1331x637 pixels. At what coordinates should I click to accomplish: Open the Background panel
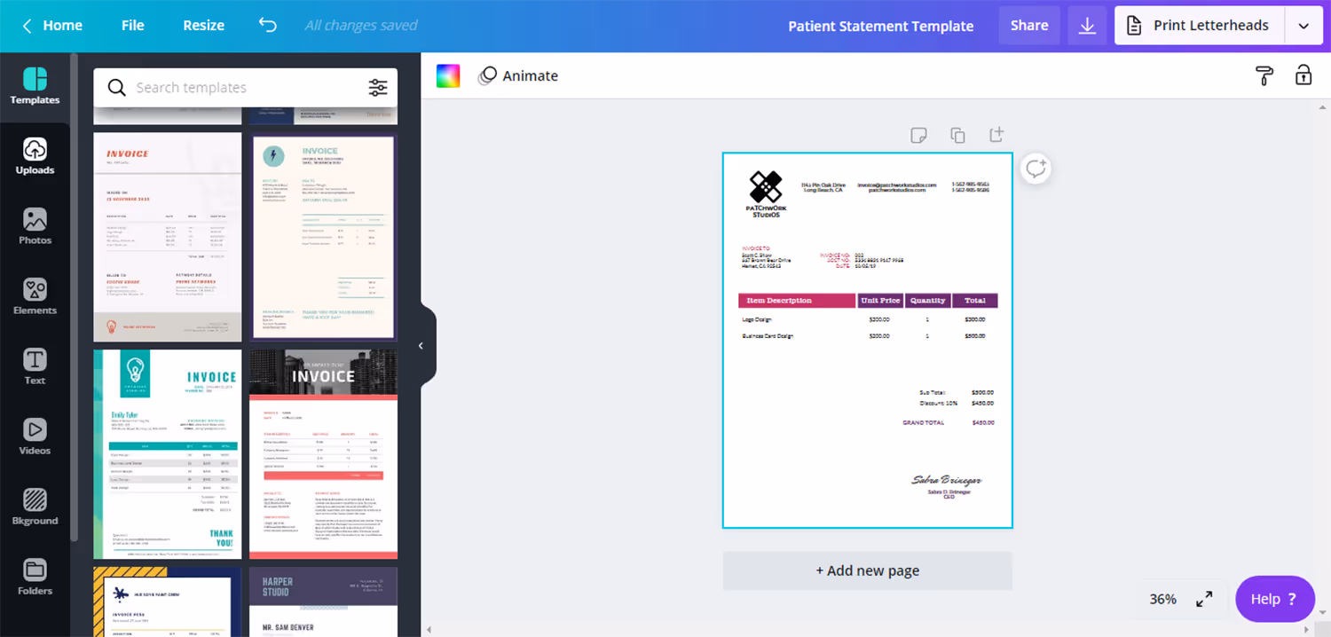[x=35, y=507]
